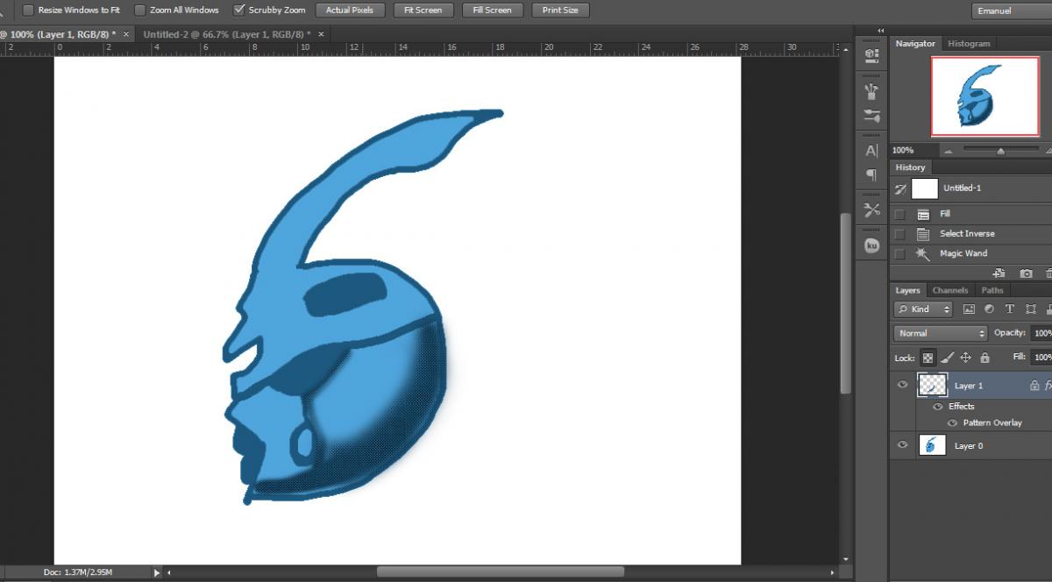This screenshot has width=1052, height=582.
Task: Click the Lock position move icon
Action: click(965, 358)
